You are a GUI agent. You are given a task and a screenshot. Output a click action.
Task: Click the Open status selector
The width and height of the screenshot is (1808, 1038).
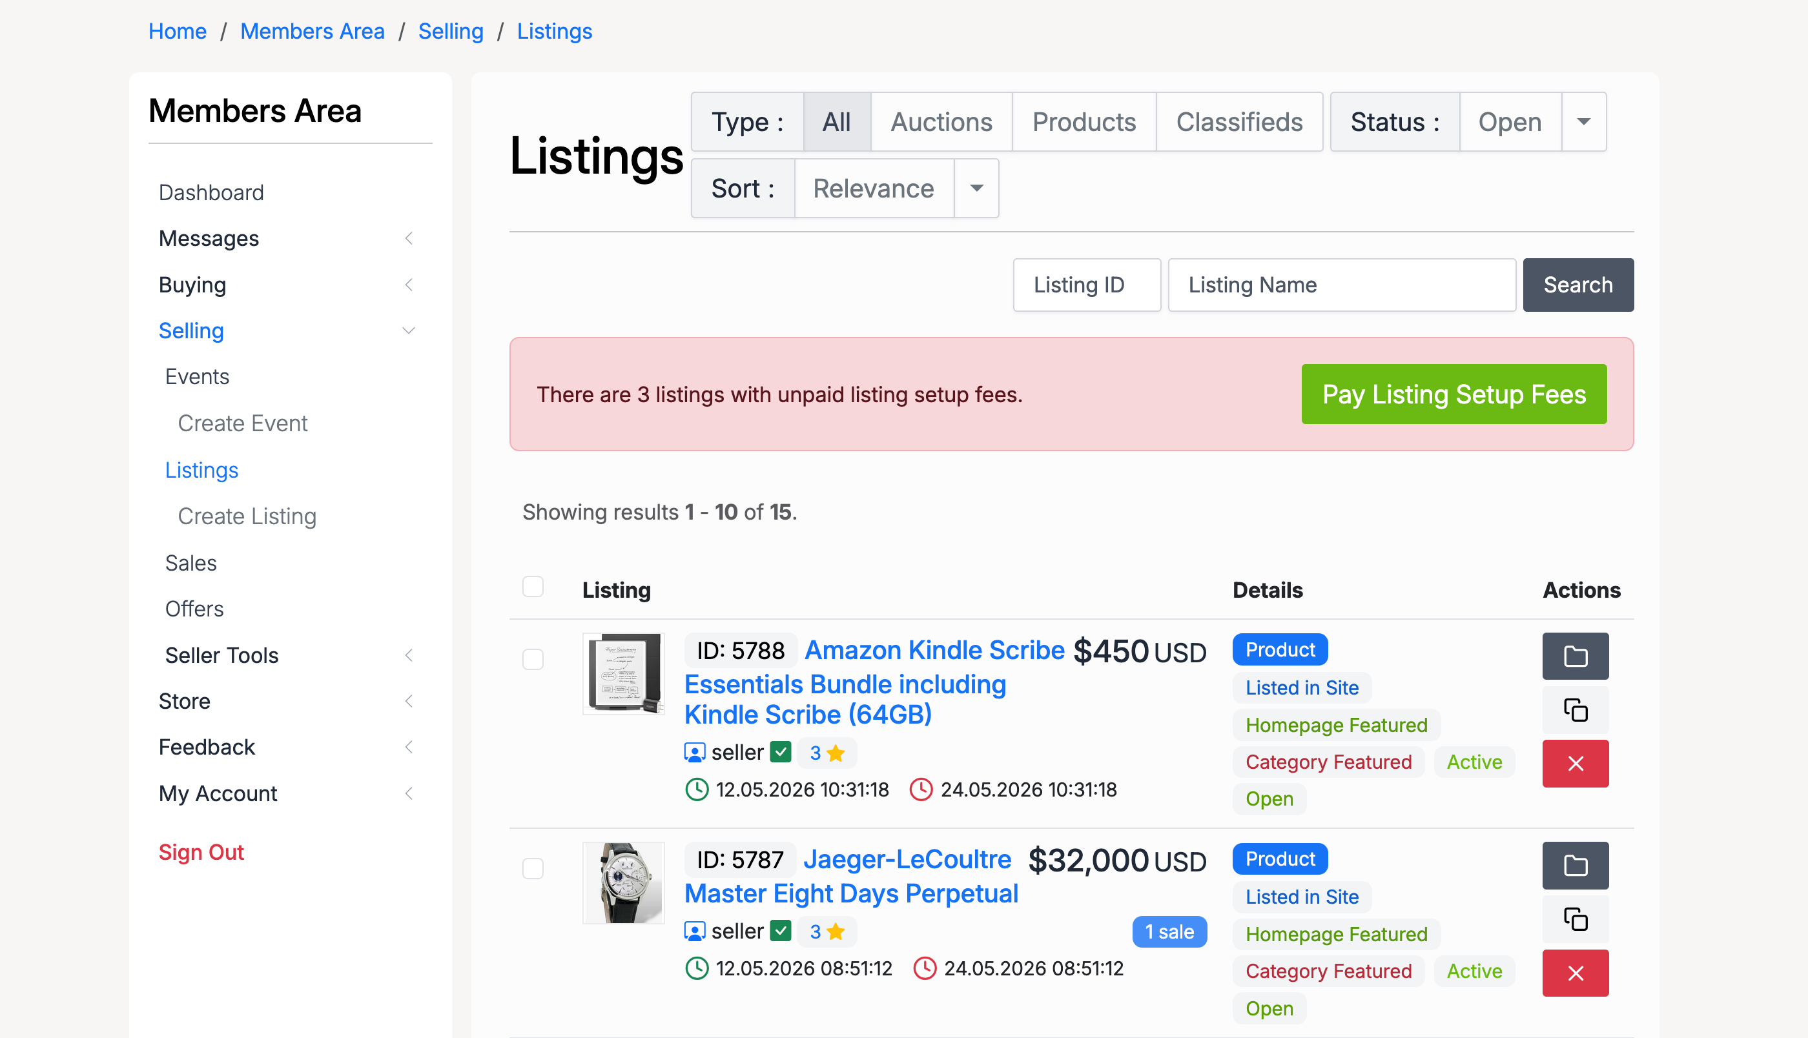pyautogui.click(x=1510, y=121)
